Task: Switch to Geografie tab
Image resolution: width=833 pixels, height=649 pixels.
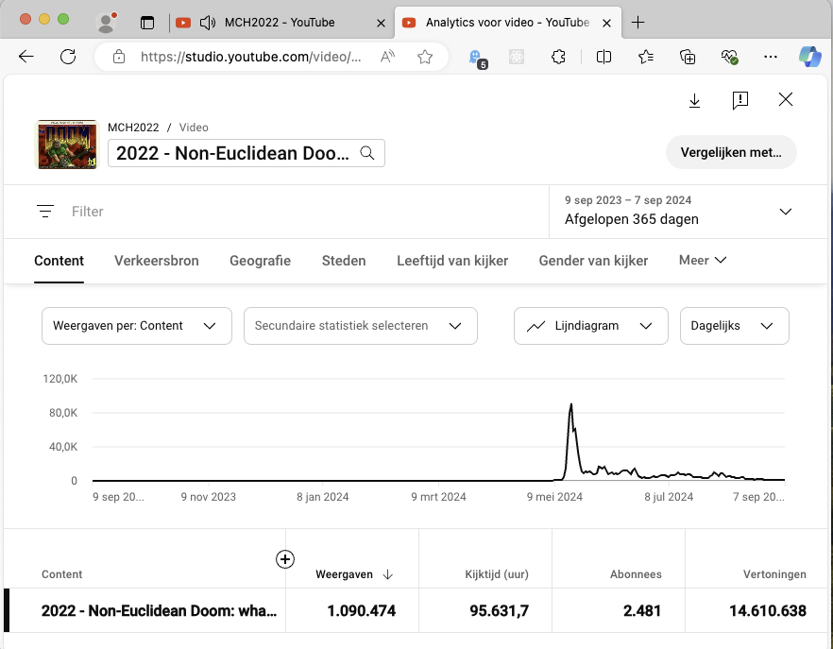Action: click(x=261, y=261)
